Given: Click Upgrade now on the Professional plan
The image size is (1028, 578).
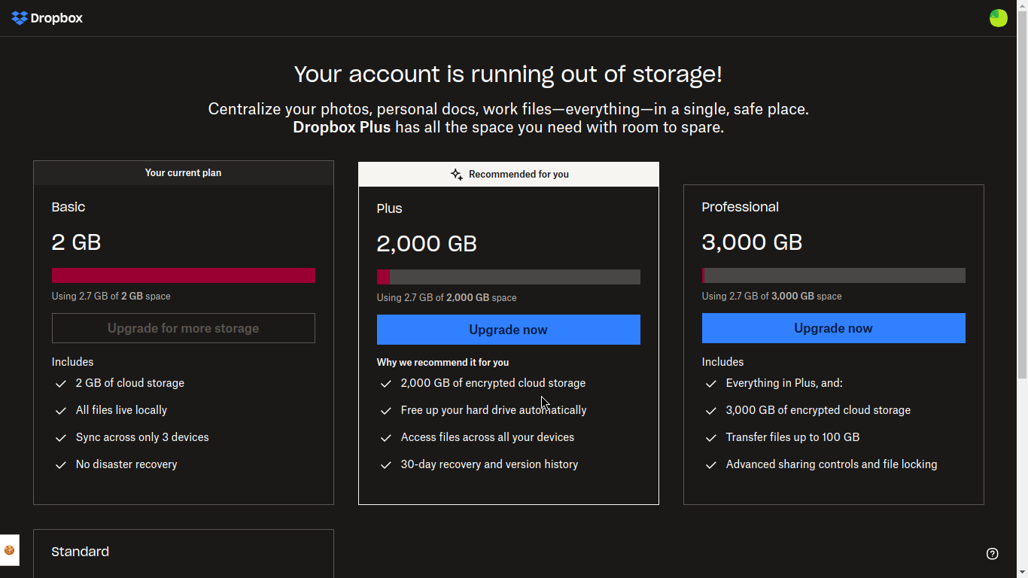Looking at the screenshot, I should 833,328.
